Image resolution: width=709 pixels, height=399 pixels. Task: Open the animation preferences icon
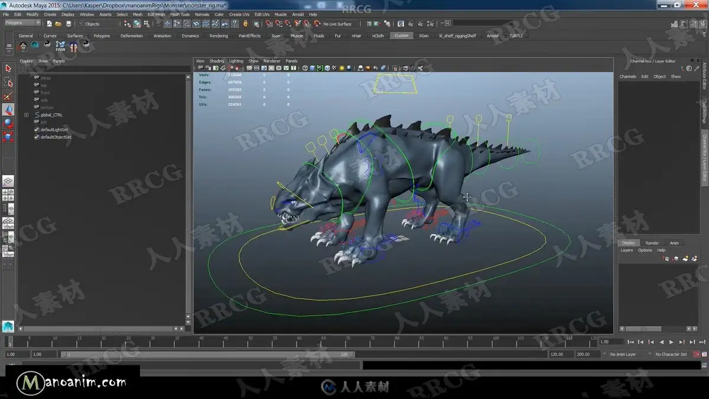click(704, 354)
